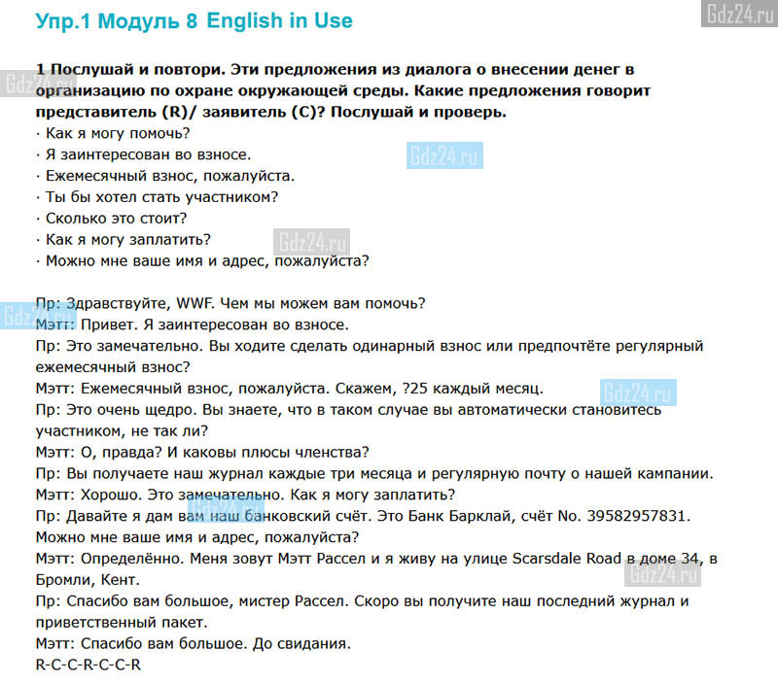Click line 'Пр: Давайте я дам вам наш банковский счёт'
Viewport: 778px width, 684px height.
pos(363,517)
